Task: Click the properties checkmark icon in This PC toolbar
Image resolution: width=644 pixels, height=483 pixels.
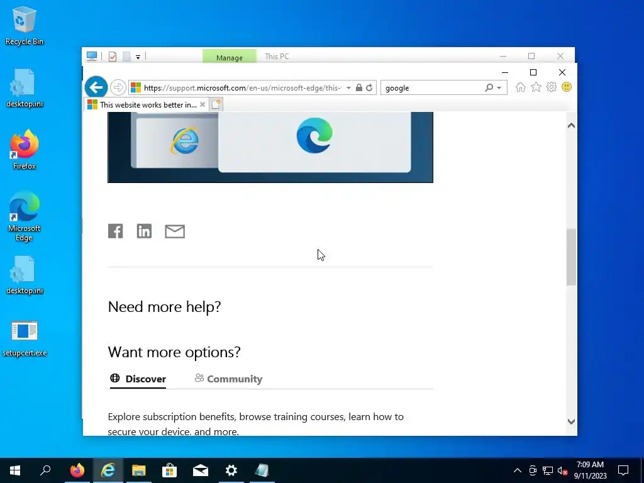Action: pos(113,56)
